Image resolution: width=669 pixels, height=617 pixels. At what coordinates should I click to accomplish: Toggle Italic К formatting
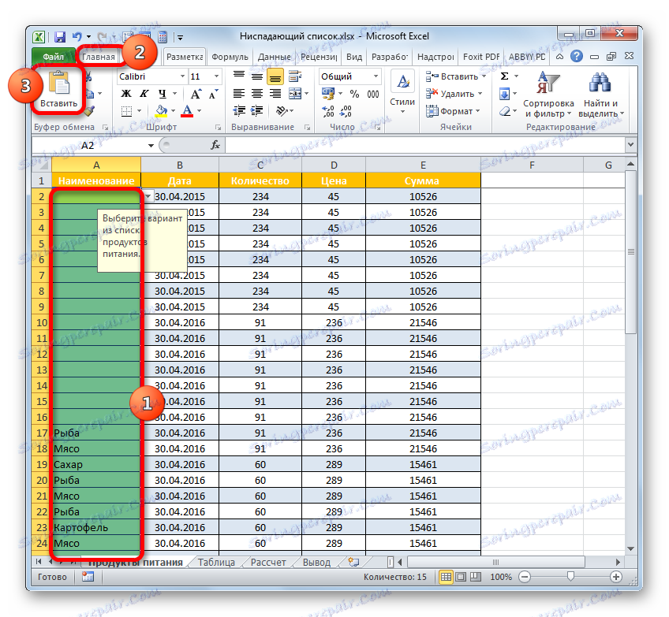point(144,94)
